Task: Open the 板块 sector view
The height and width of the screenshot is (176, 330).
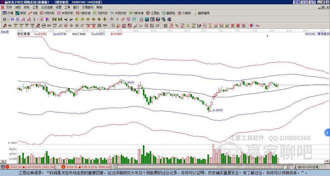Action: point(21,13)
